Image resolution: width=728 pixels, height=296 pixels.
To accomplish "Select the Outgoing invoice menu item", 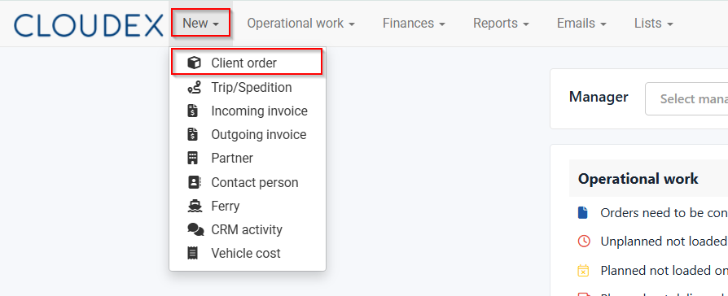I will pyautogui.click(x=248, y=134).
